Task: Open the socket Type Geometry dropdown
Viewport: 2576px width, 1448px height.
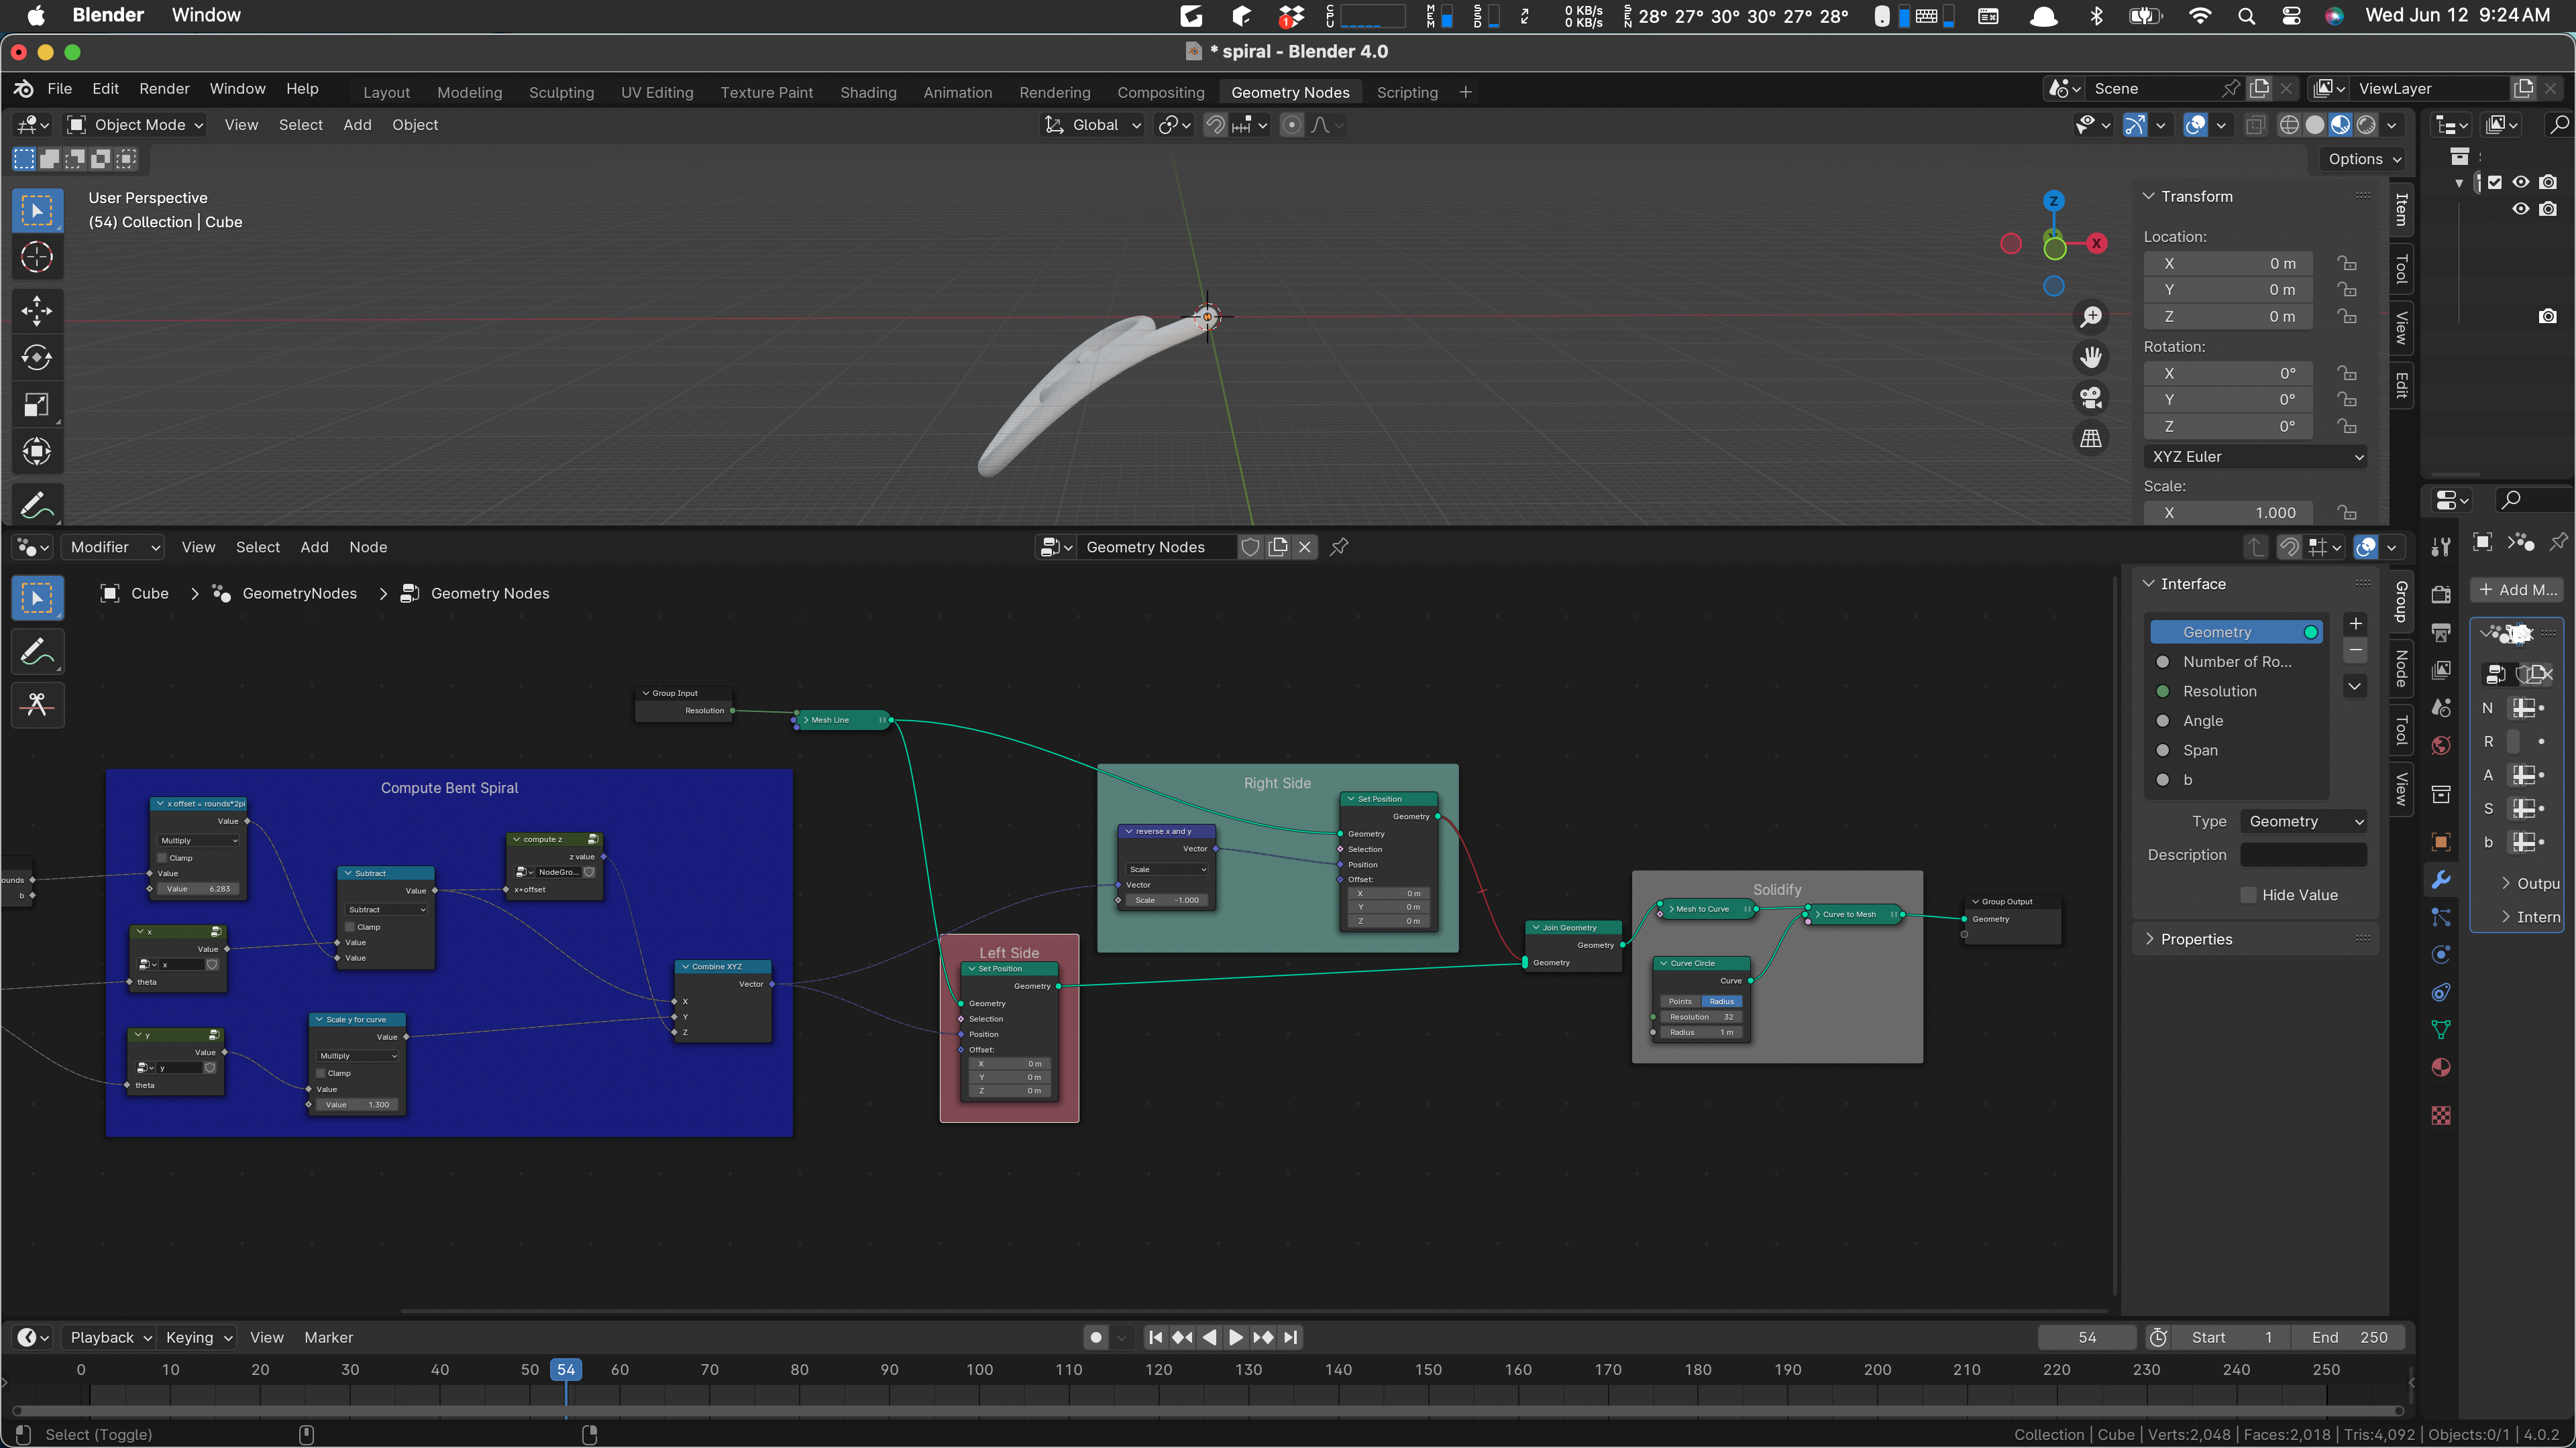Action: click(2304, 821)
